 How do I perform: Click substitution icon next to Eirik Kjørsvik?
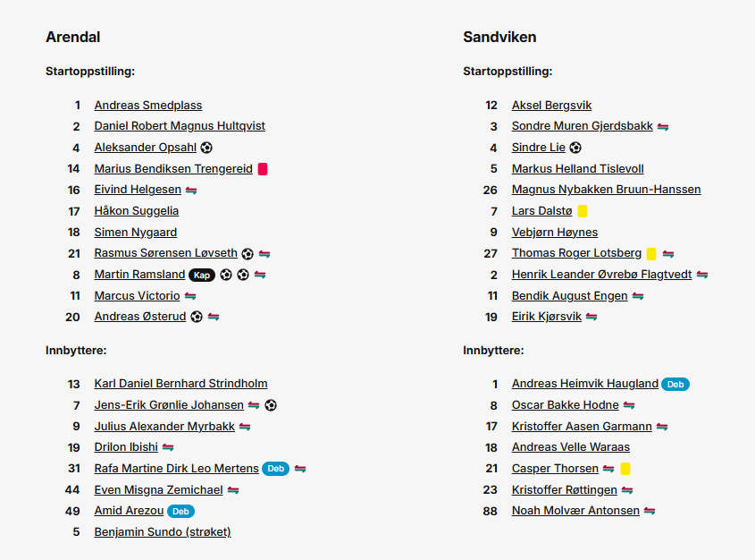(x=591, y=317)
